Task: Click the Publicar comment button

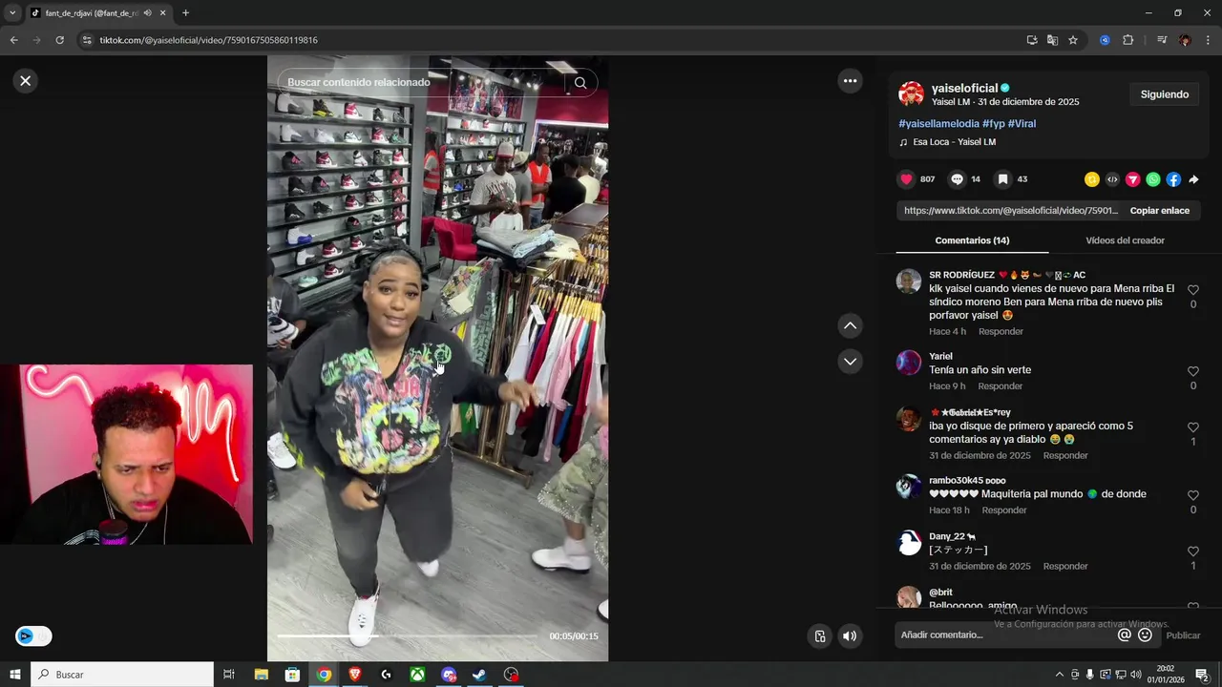Action: pos(1183,635)
